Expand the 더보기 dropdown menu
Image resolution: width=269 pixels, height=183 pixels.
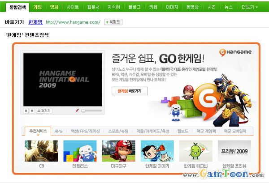pos(250,7)
